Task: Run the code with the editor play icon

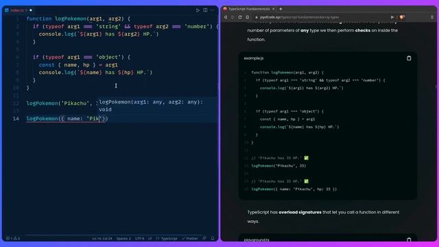Action: tap(198, 10)
